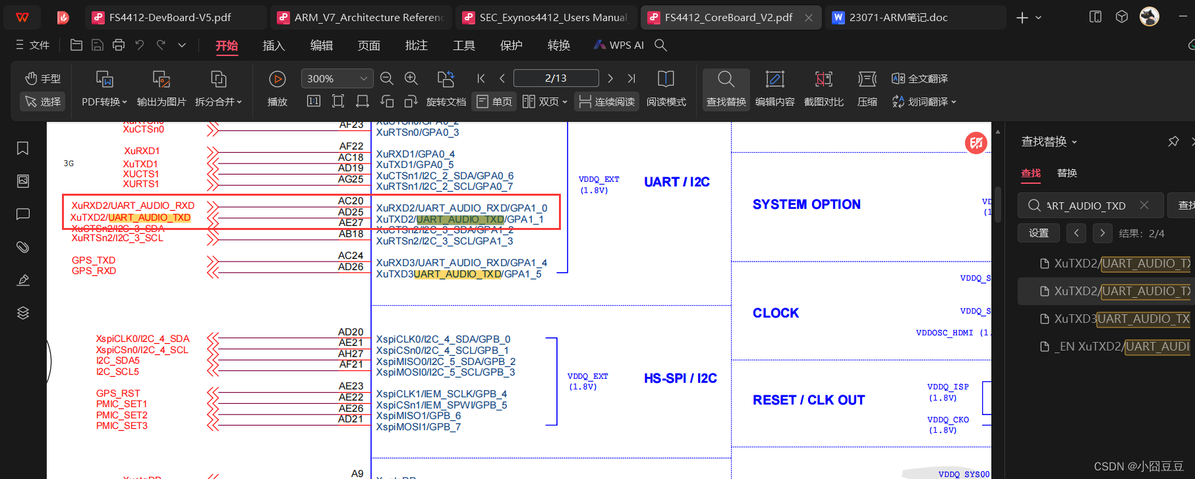Toggle continuous reading (连续阅读) mode

coord(606,101)
